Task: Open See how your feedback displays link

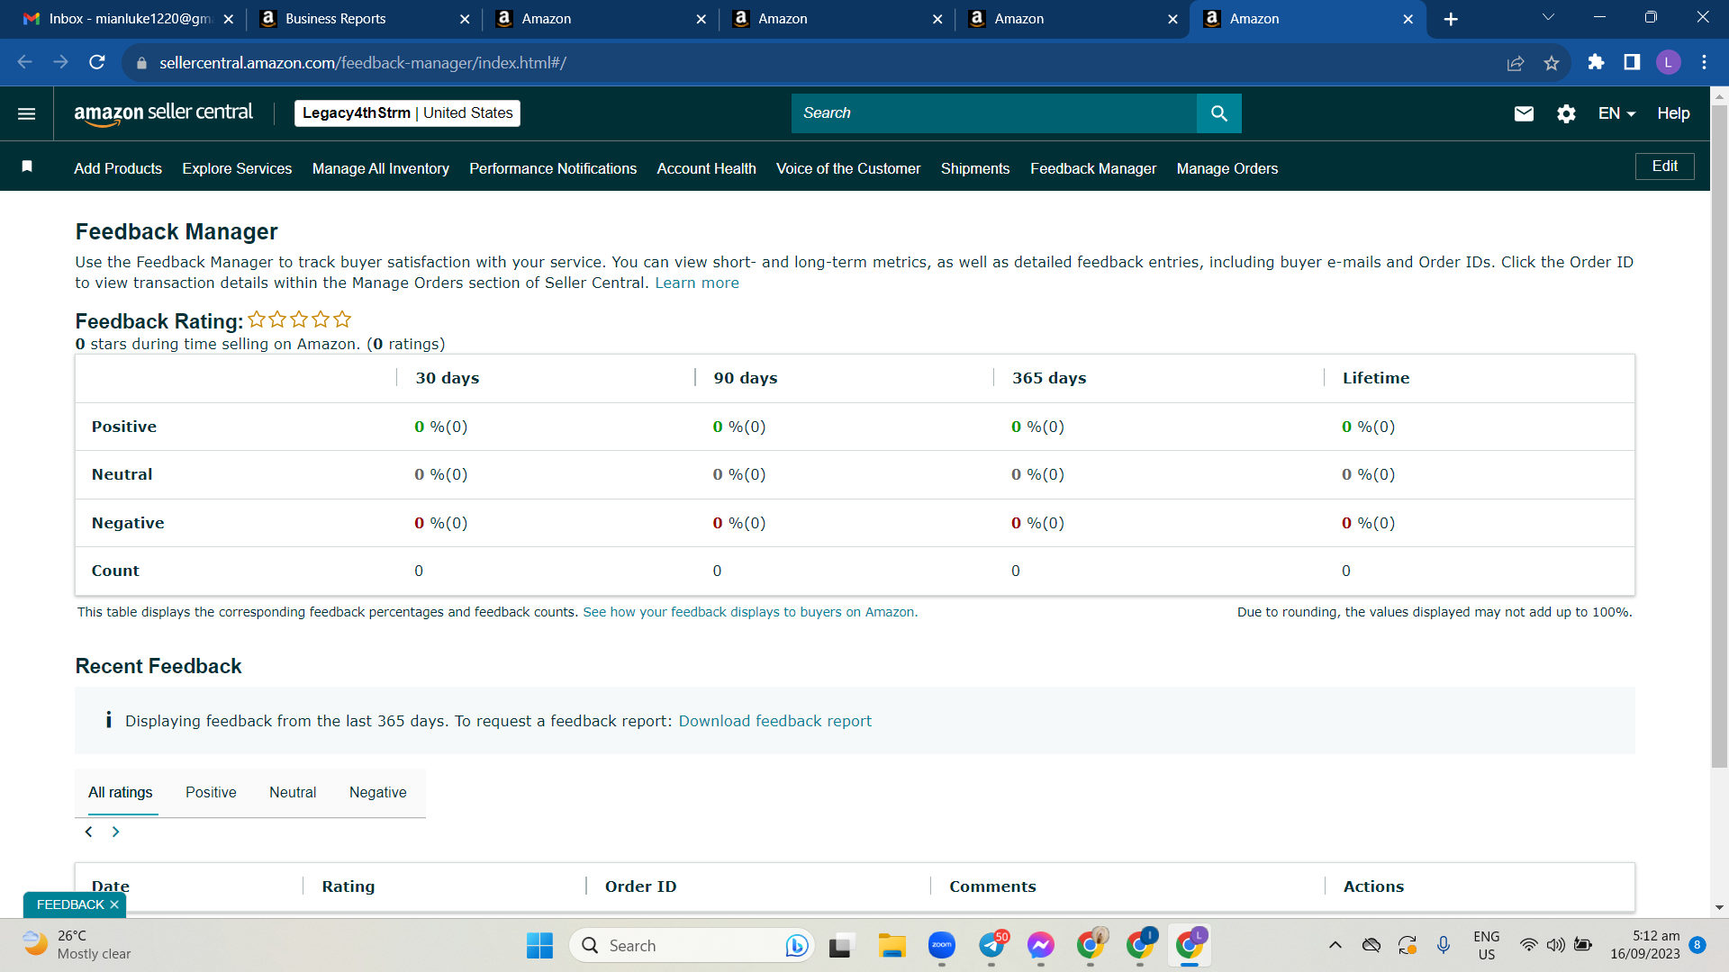Action: click(x=750, y=612)
